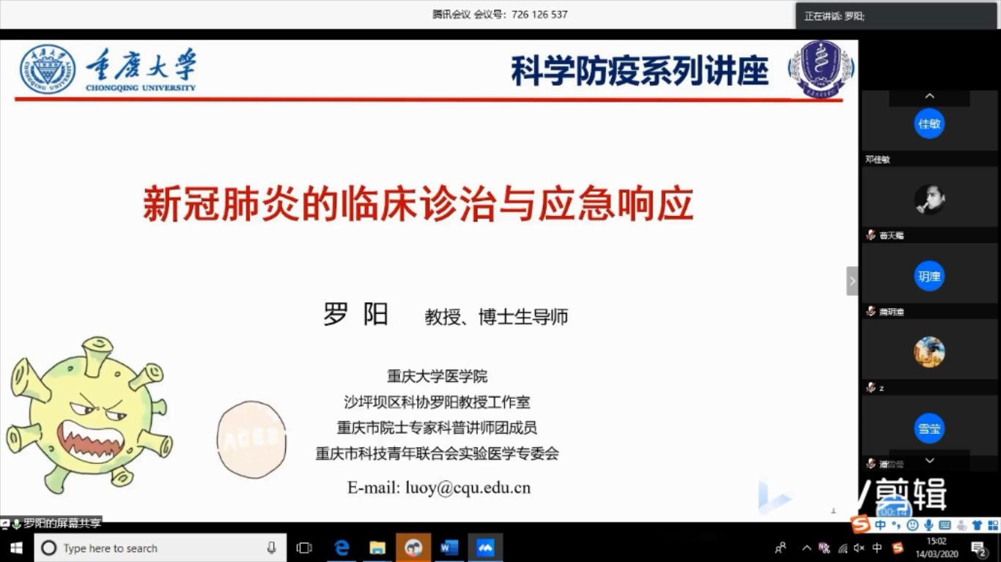The image size is (1001, 562).
Task: Open the People icon in system tray
Action: [780, 548]
